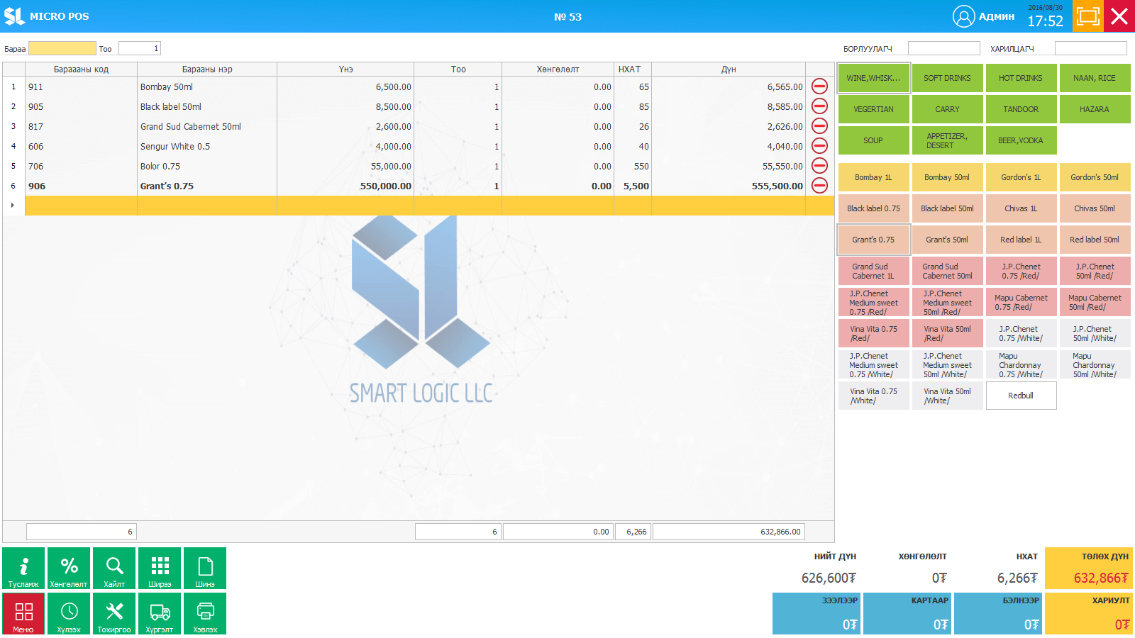This screenshot has width=1135, height=638.
Task: Toggle fullscreen with orange frame button
Action: point(1087,16)
